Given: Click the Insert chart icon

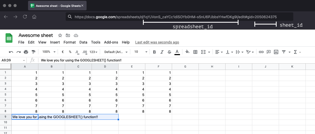Looking at the screenshot, I should coord(276,52).
